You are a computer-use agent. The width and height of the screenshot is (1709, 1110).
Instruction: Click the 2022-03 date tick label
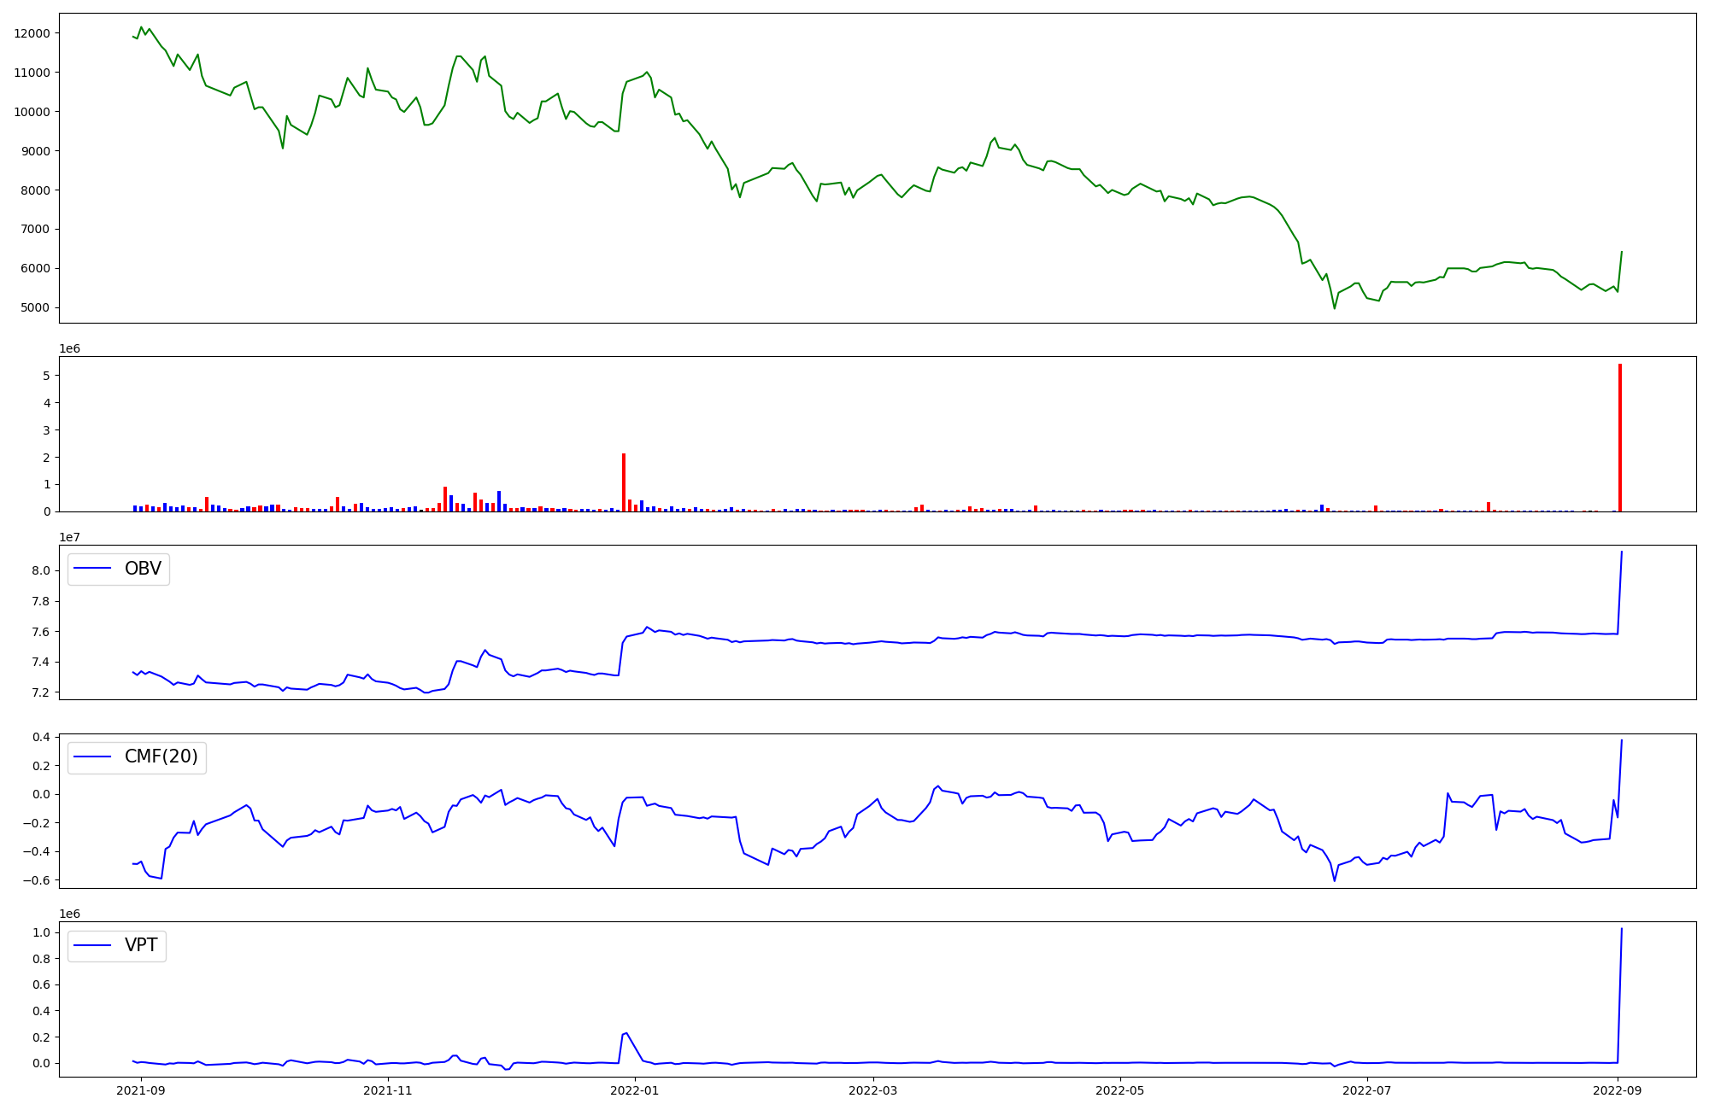(874, 1090)
